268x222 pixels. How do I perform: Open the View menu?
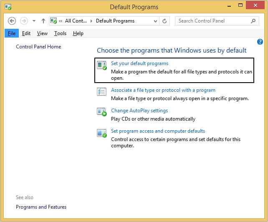coord(42,33)
